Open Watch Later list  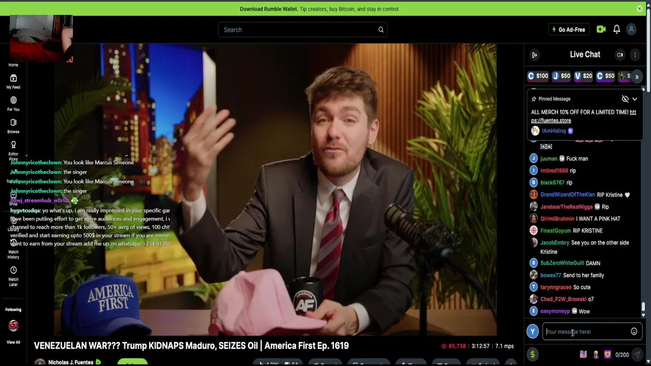pyautogui.click(x=13, y=276)
